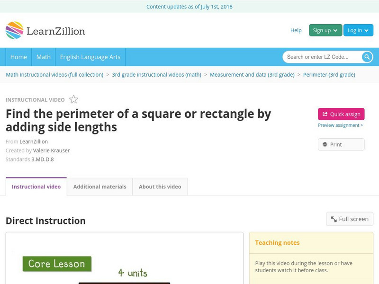Open the 3.MD.D.8 standards link
The height and width of the screenshot is (284, 379).
[42, 159]
